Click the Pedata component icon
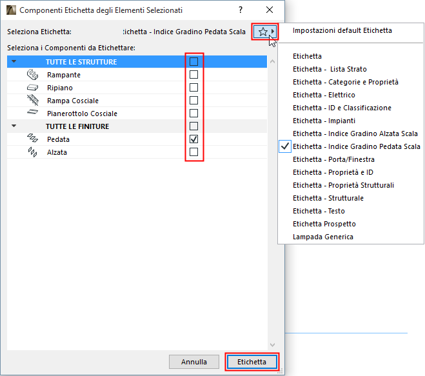The height and width of the screenshot is (376, 425). 32,138
